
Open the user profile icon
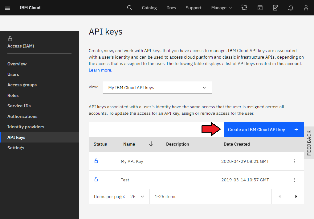[306, 8]
